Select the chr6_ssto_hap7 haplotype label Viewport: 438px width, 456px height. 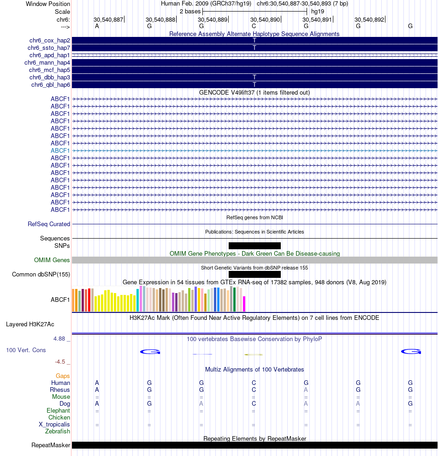point(49,48)
